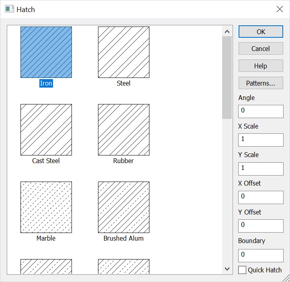Click the Boundary value field
This screenshot has width=290, height=282.
pyautogui.click(x=261, y=255)
